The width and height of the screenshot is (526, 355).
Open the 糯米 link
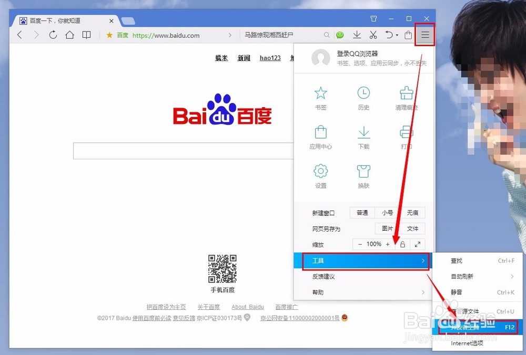[221, 58]
